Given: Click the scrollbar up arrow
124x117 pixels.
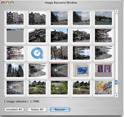Looking at the screenshot, I should [x=116, y=11].
